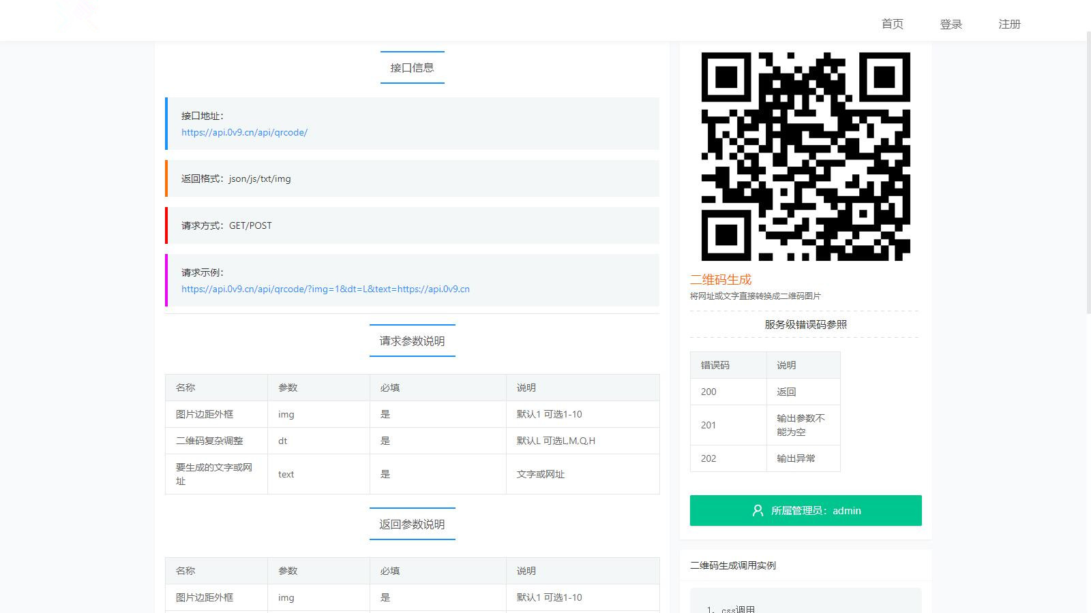Click the user icon in admin button
This screenshot has height=613, width=1091.
[758, 510]
